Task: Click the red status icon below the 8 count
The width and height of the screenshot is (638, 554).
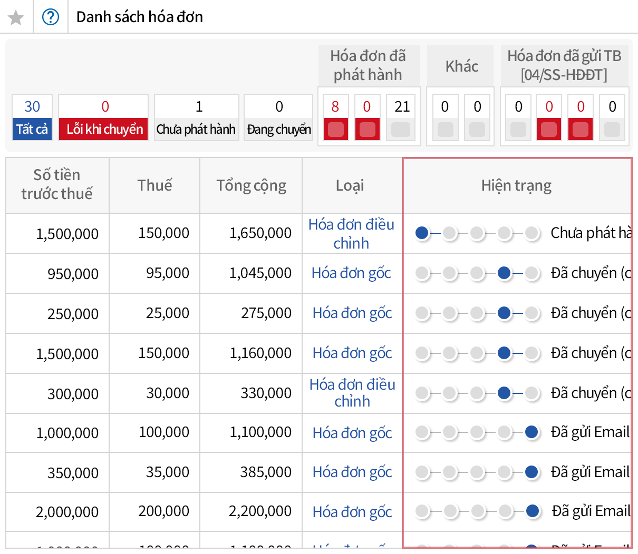Action: pyautogui.click(x=335, y=129)
